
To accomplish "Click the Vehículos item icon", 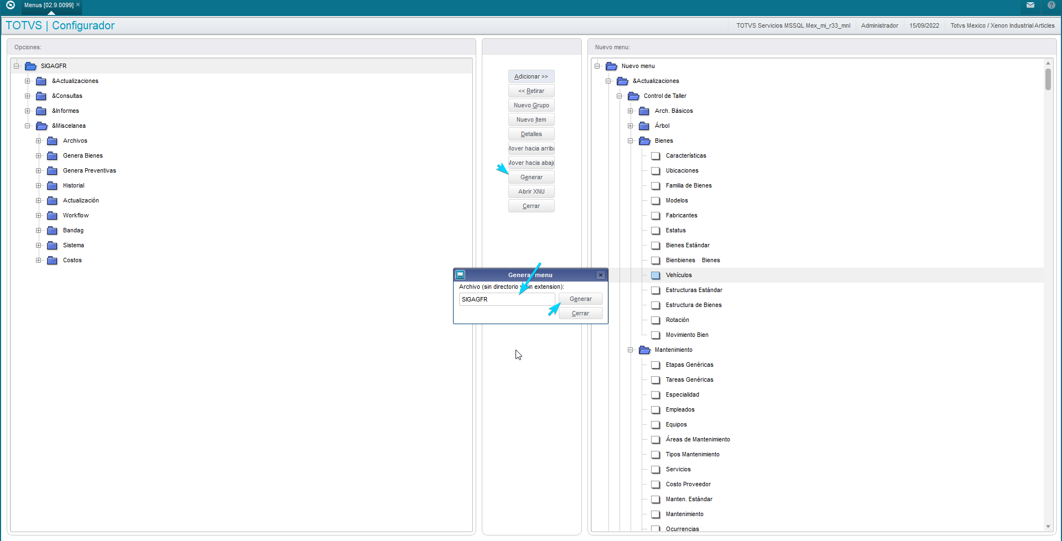I will (x=655, y=275).
